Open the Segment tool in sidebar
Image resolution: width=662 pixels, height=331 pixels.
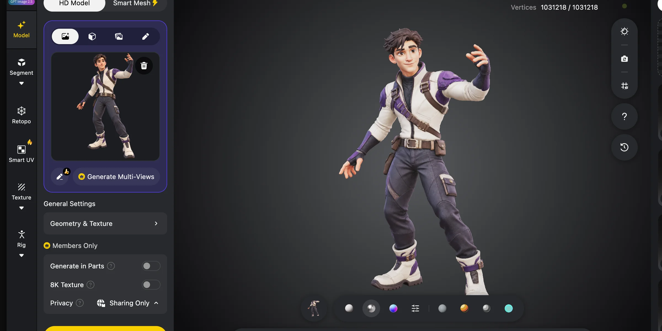[22, 67]
